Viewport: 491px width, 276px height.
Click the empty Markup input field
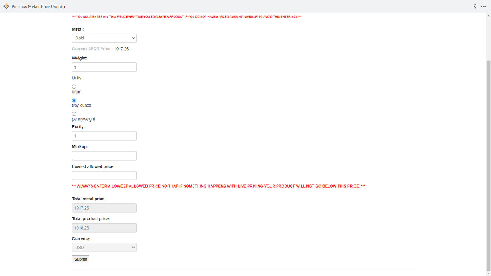pos(104,156)
